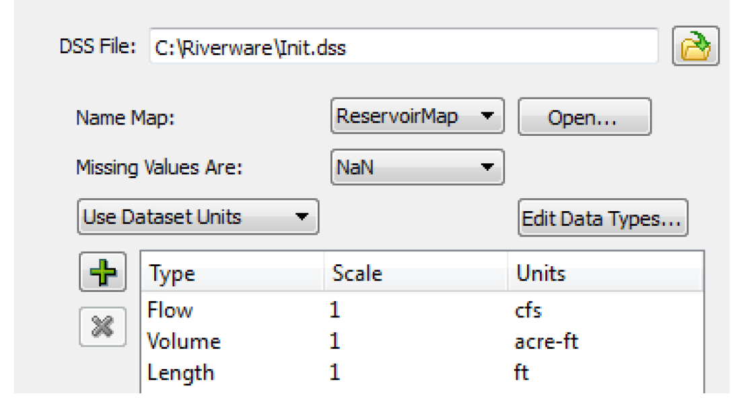The image size is (735, 398).
Task: Select the Volume row in the table
Action: (x=422, y=342)
